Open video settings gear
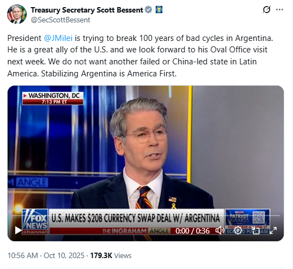Screen dimensions: 293x269 238,230
